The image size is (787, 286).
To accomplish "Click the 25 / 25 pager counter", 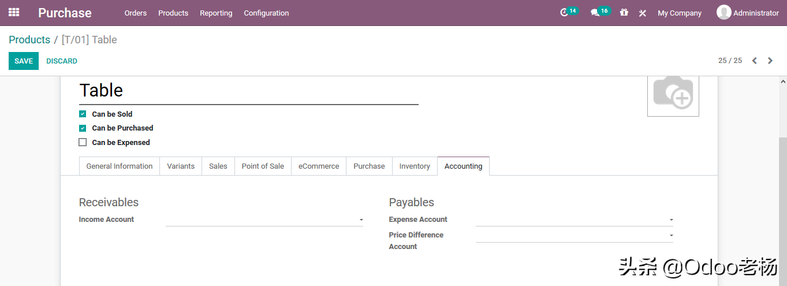I will coord(730,61).
